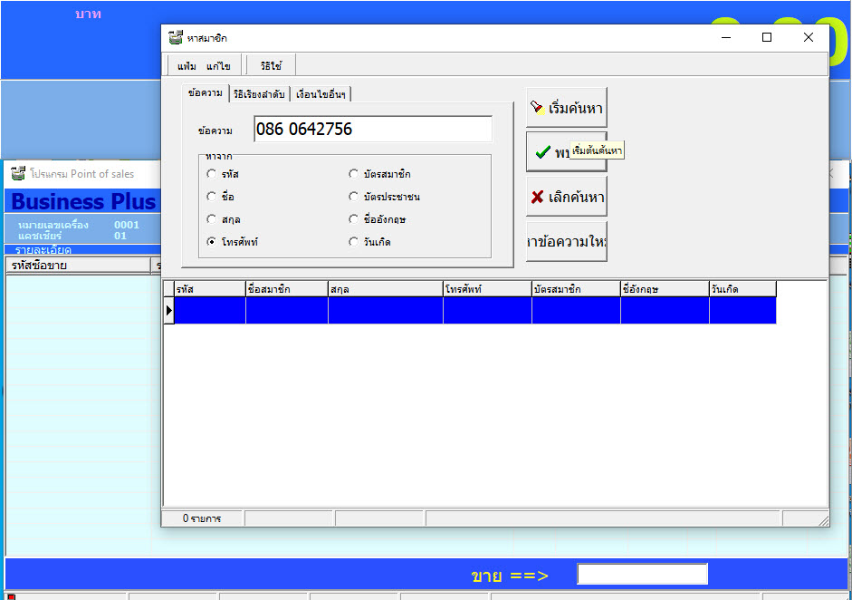Open the แก้ไข menu
852x600 pixels.
218,66
